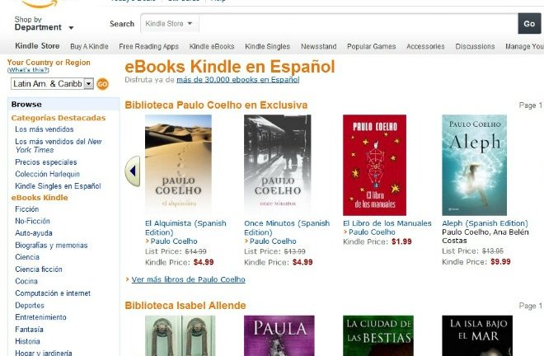Browse the Ciencia ficción category
The image size is (544, 356).
[x=39, y=269]
